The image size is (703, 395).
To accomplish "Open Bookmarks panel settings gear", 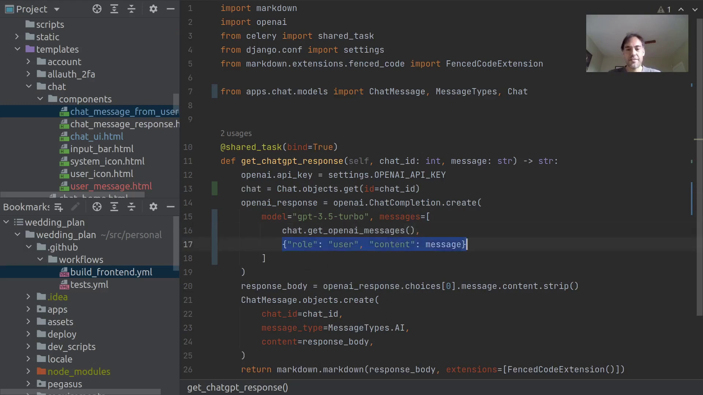I will 153,207.
